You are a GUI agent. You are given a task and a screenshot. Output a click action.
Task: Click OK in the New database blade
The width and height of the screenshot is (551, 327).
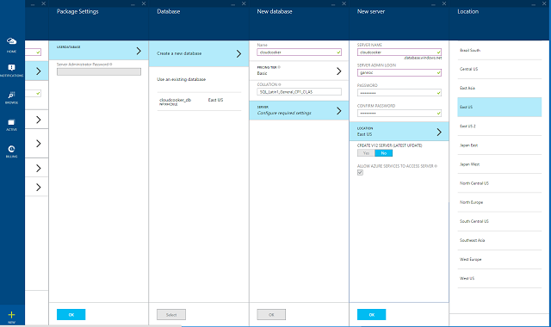(x=271, y=315)
